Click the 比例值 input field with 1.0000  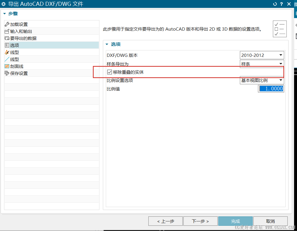[x=271, y=89]
